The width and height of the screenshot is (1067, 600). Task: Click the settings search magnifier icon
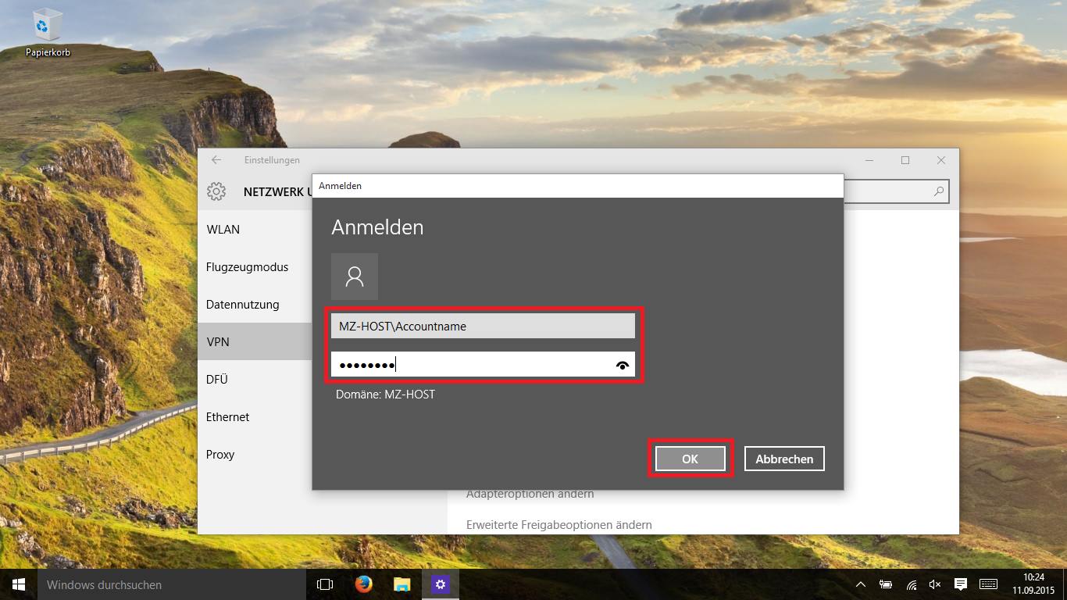pos(939,191)
